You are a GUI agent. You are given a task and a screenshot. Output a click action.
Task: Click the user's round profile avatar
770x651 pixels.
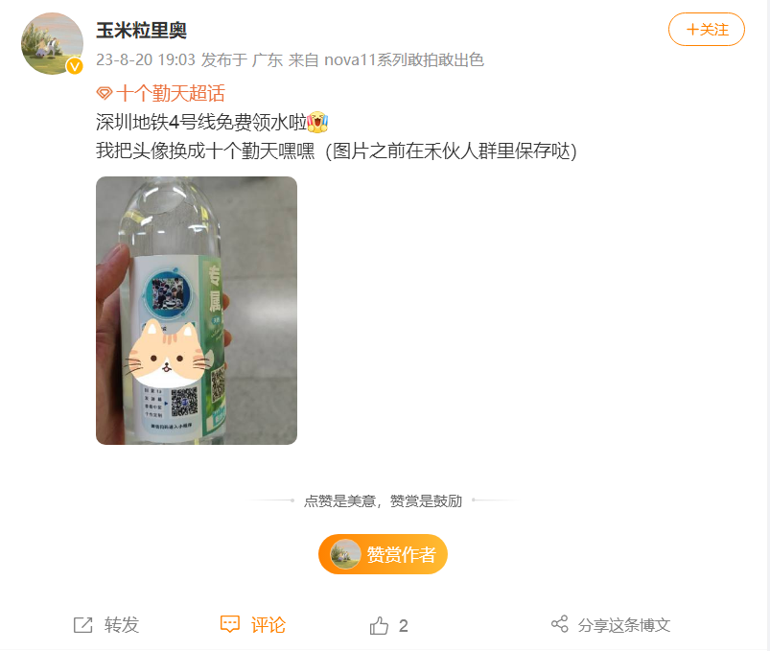pos(52,44)
